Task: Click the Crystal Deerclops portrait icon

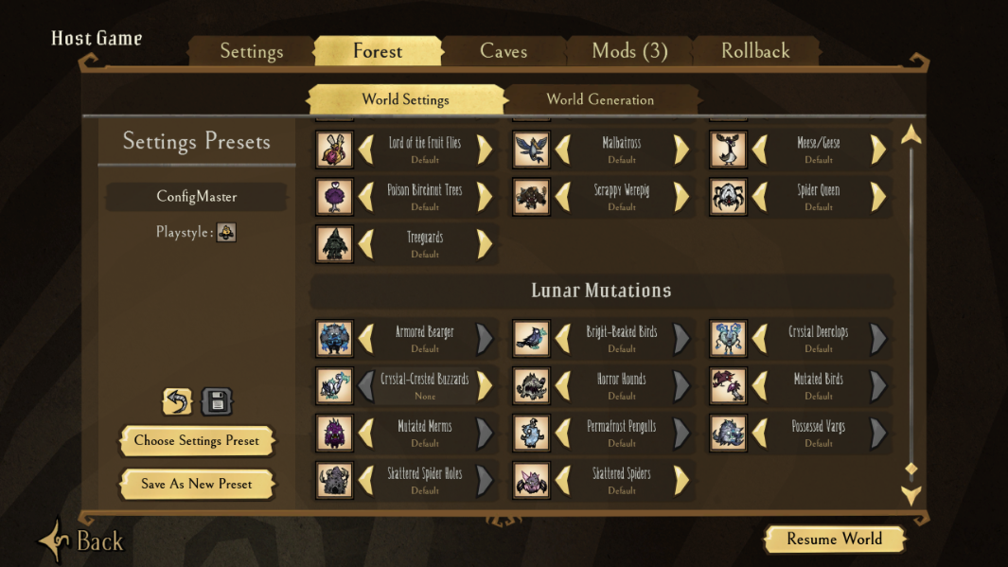Action: [x=728, y=338]
